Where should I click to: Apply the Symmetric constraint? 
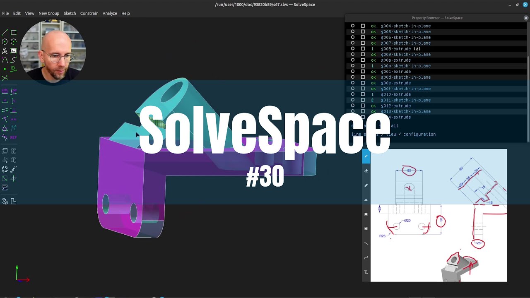(13, 119)
